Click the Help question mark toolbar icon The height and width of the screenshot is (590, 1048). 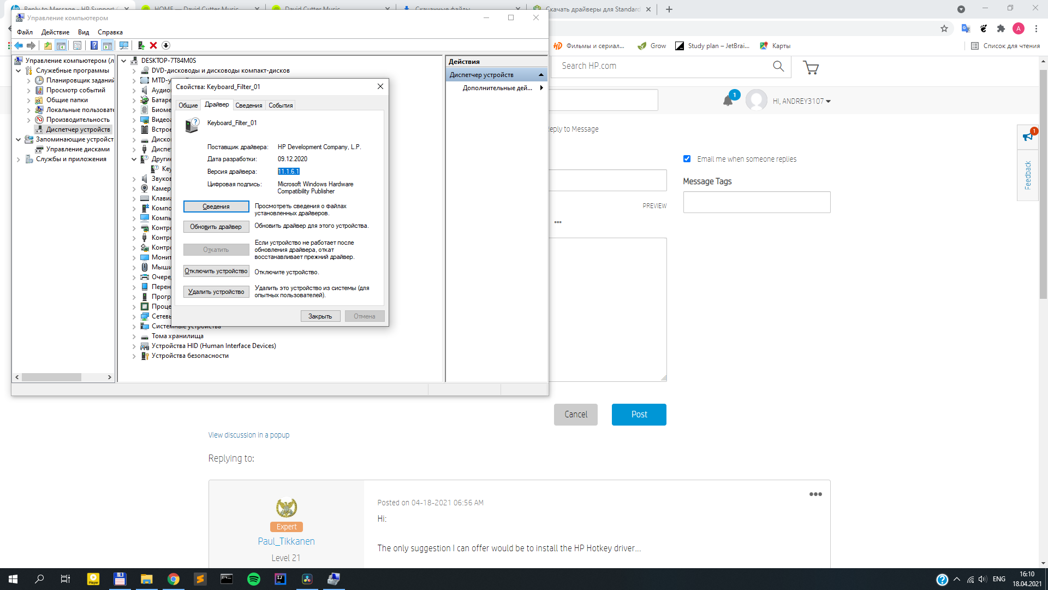click(94, 46)
